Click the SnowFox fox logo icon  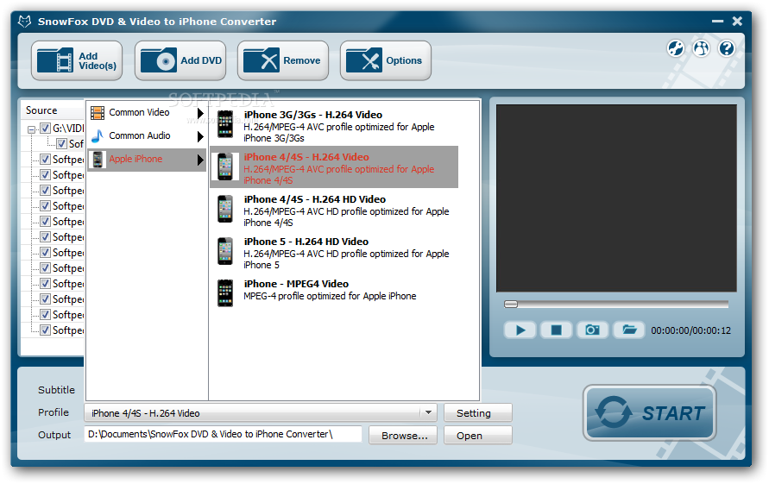click(24, 21)
